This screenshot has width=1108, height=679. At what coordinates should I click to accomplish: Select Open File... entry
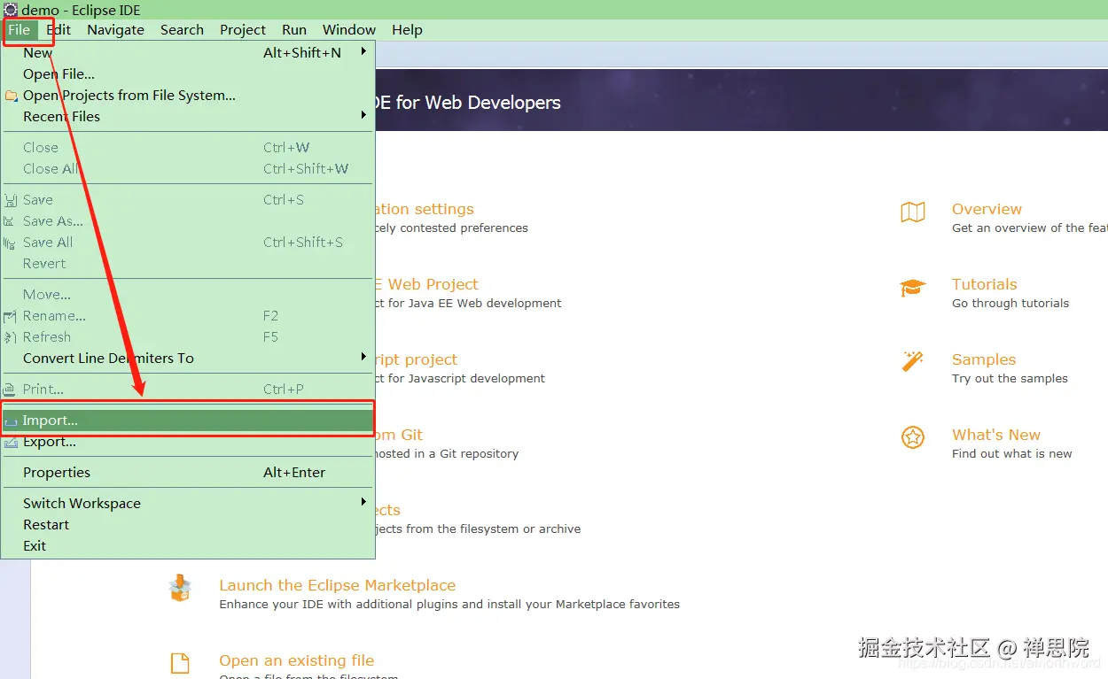click(187, 73)
